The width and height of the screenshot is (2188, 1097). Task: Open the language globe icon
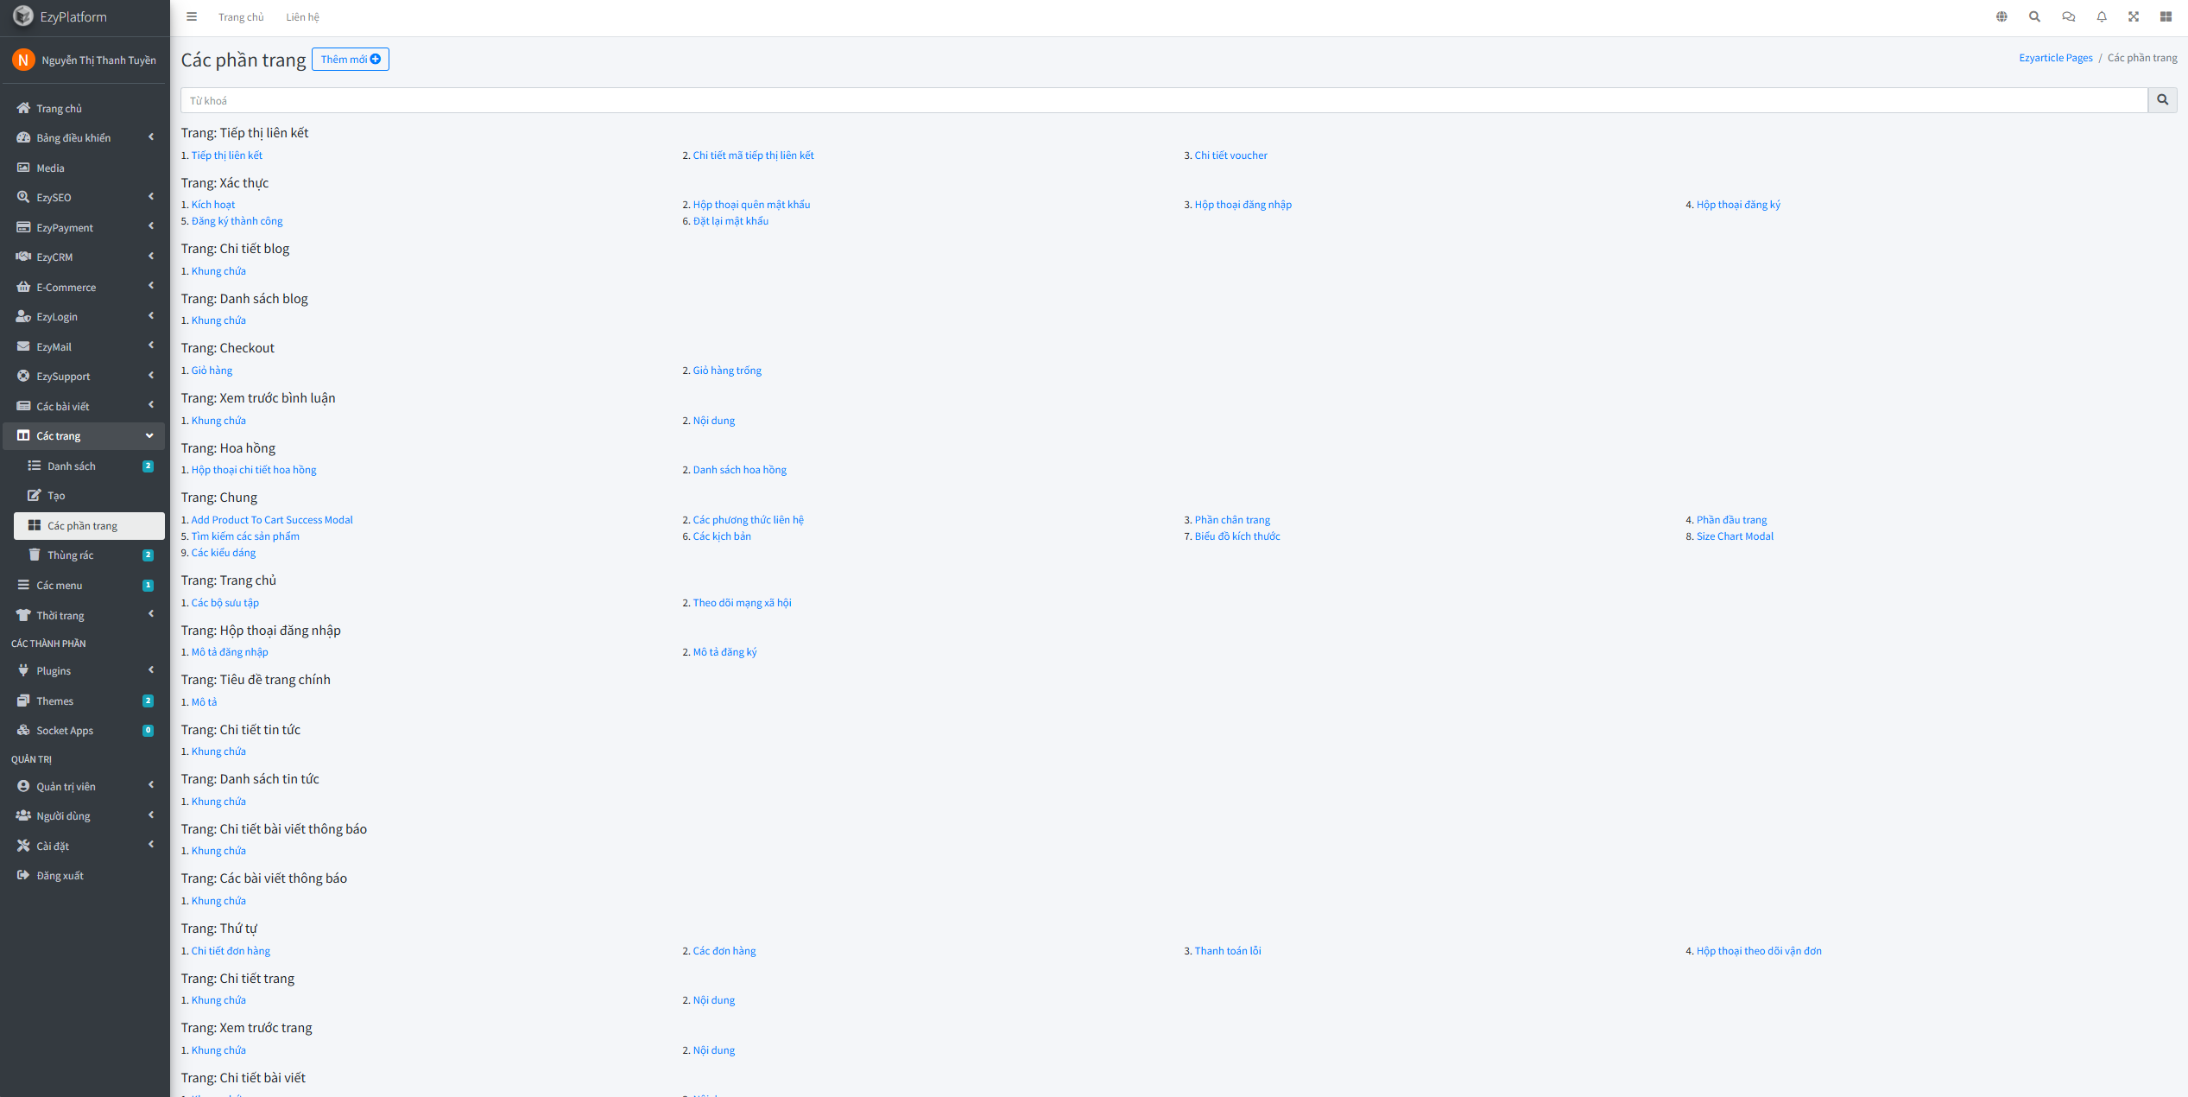(x=2001, y=17)
